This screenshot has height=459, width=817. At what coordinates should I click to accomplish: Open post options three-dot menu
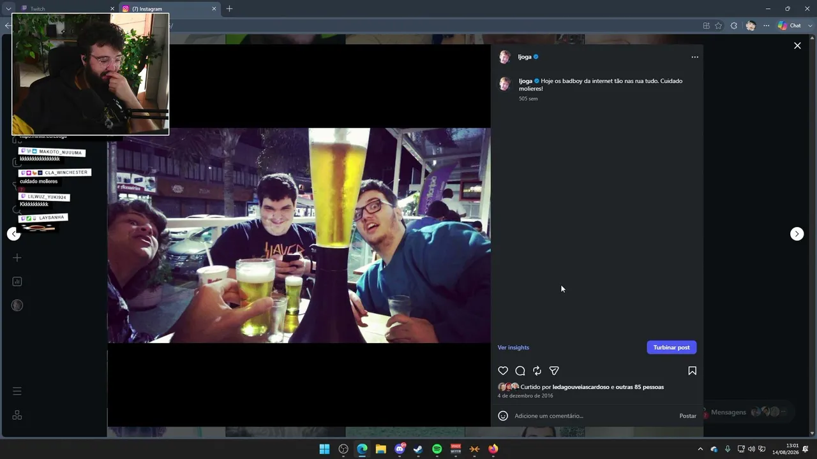(694, 57)
